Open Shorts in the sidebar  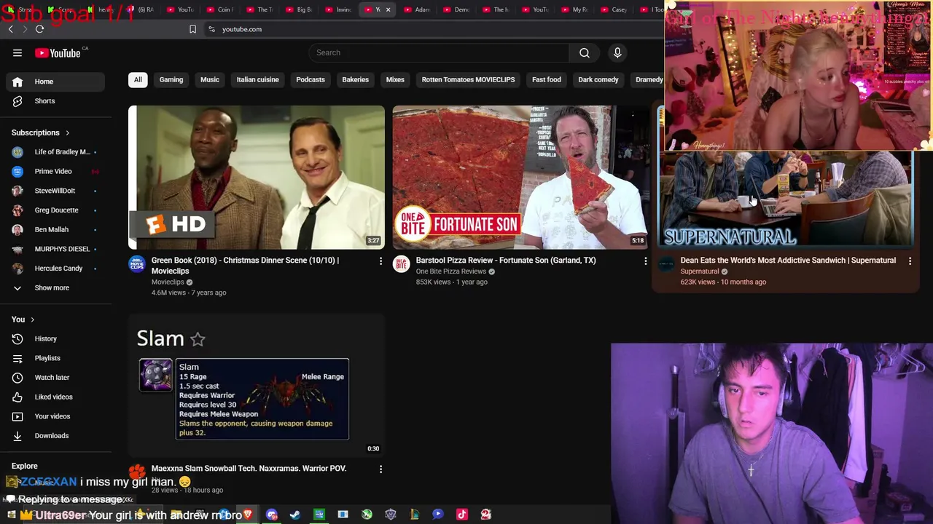point(55,101)
